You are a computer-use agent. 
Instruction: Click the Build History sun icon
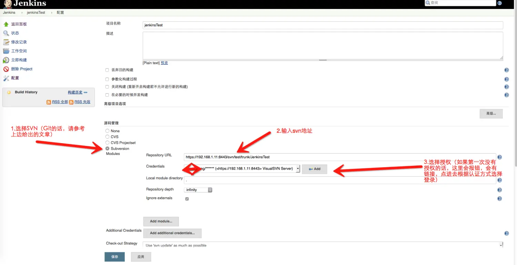tap(9, 92)
